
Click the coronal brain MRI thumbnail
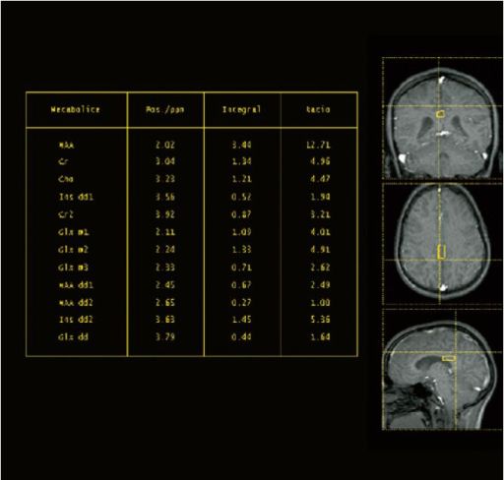tap(442, 118)
